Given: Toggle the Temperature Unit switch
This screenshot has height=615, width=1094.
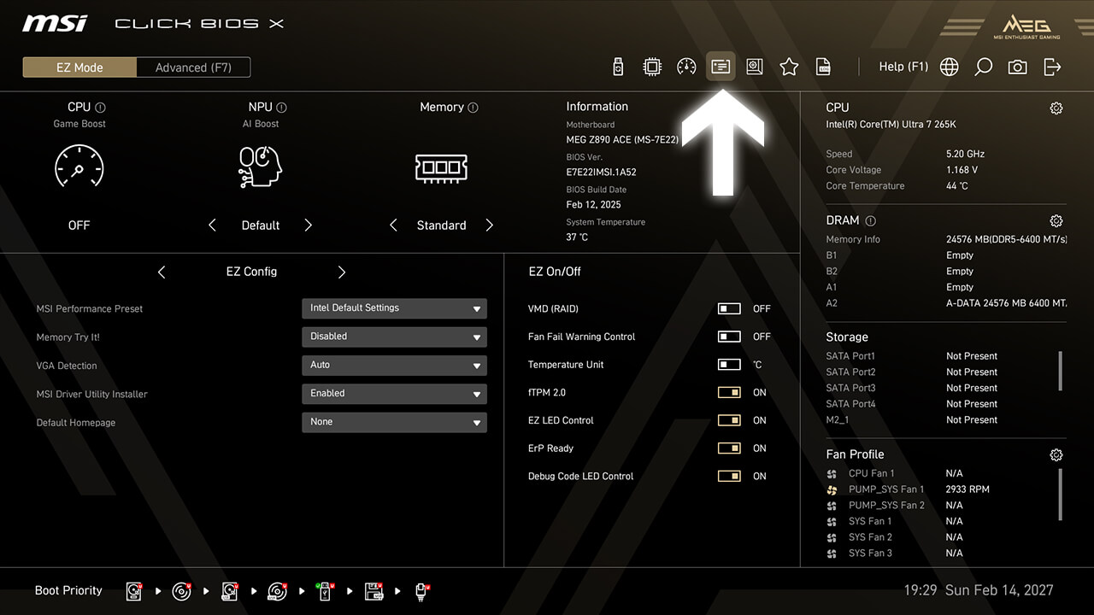Looking at the screenshot, I should [x=729, y=365].
